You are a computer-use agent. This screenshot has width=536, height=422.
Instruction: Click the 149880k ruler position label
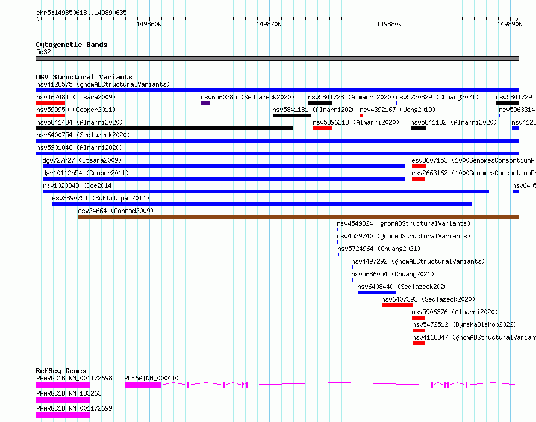tap(389, 24)
